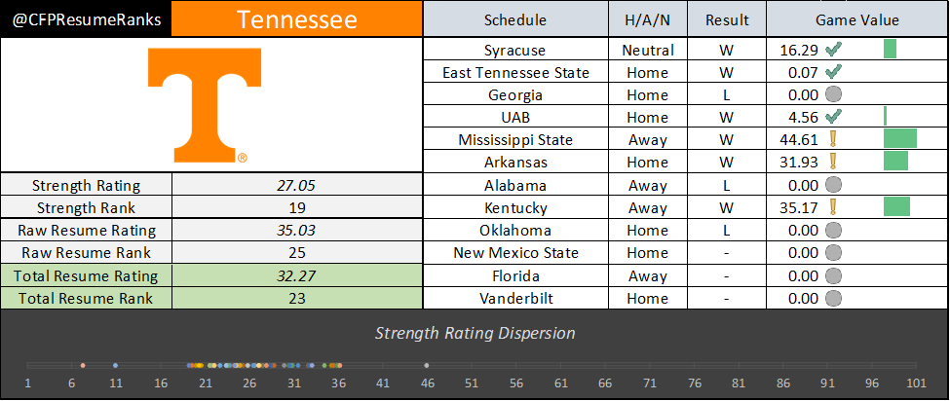Click the green bar for Mississippi State
Viewport: 950px width, 401px height.
click(x=899, y=139)
